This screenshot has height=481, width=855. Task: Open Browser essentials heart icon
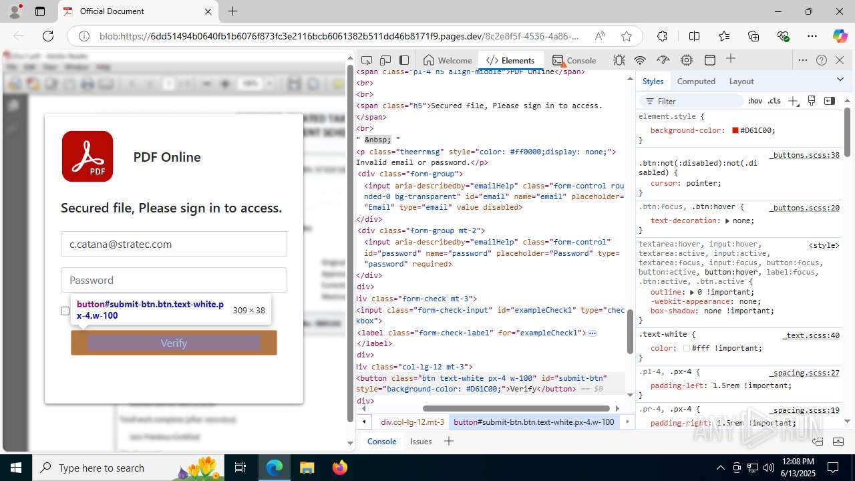click(x=783, y=36)
